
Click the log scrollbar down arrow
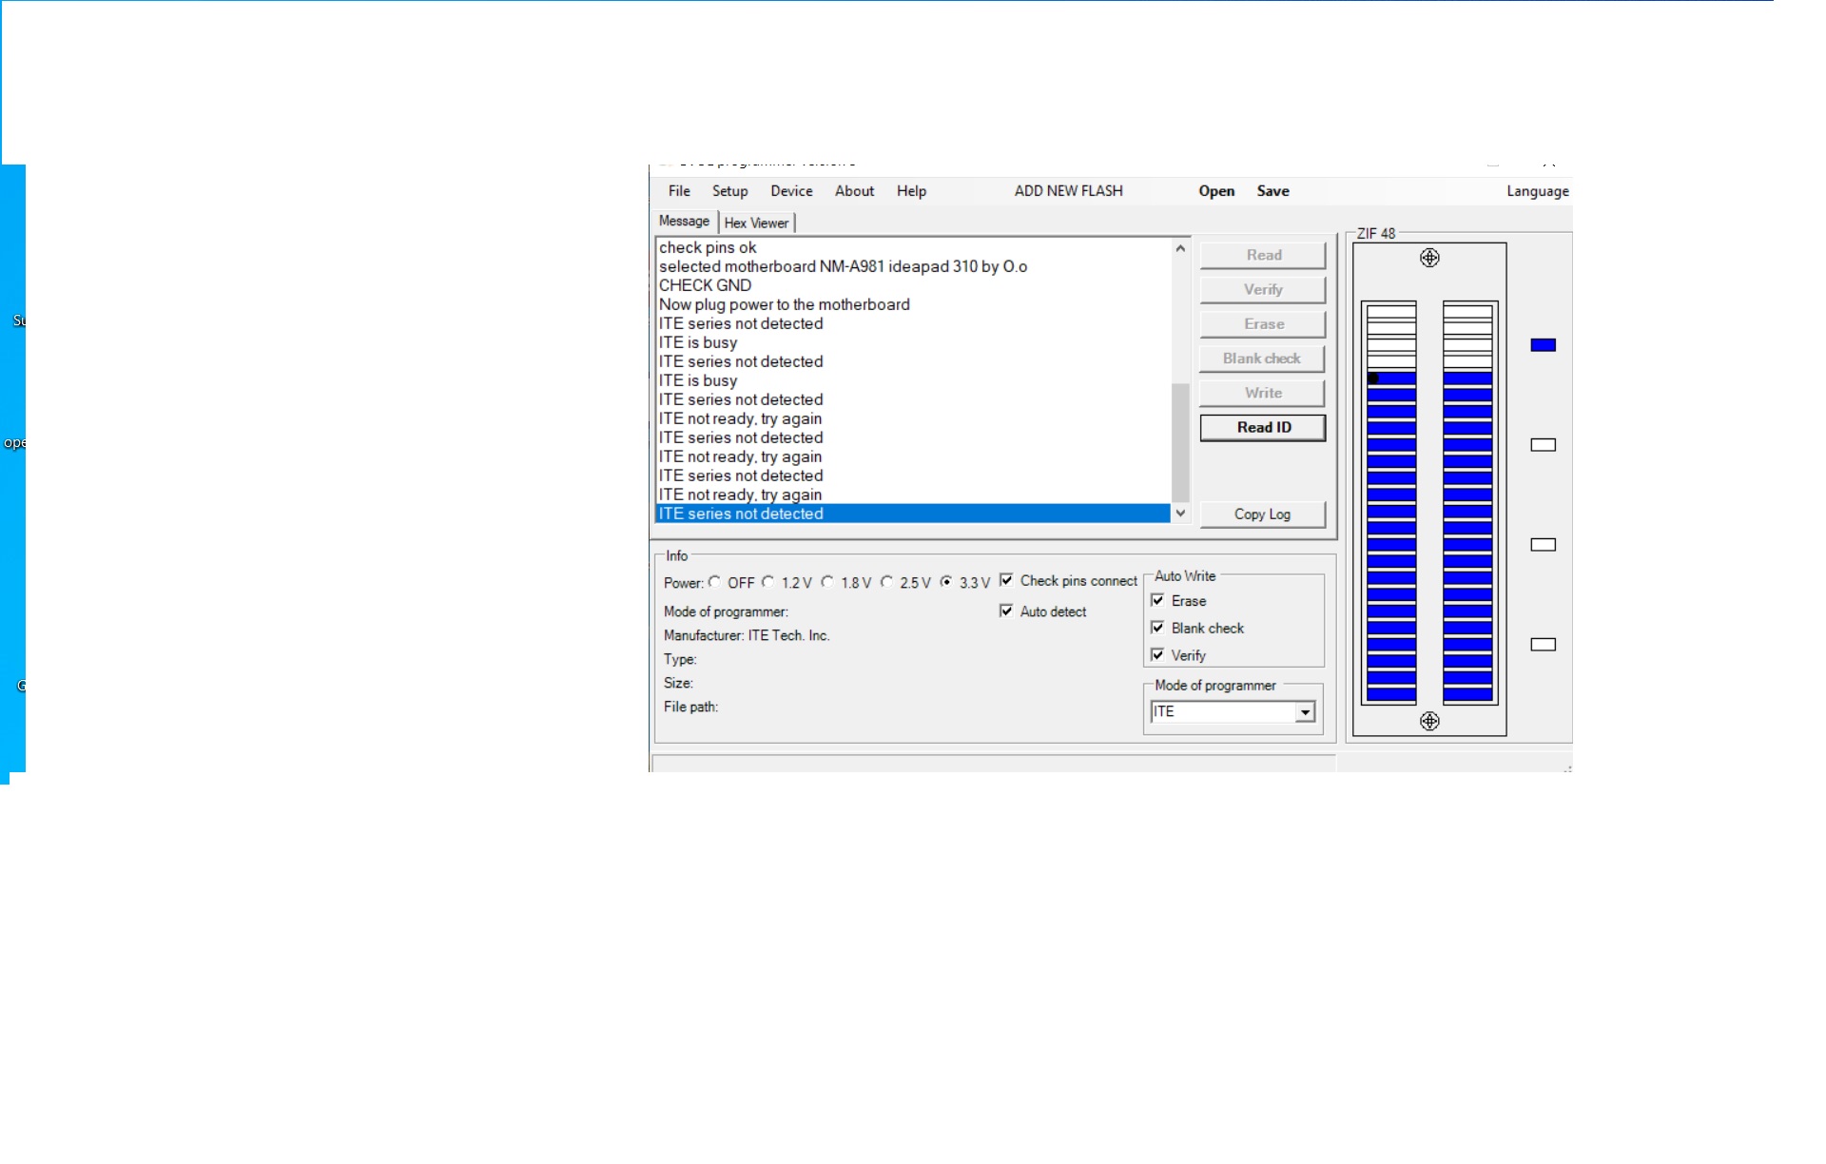(1180, 514)
